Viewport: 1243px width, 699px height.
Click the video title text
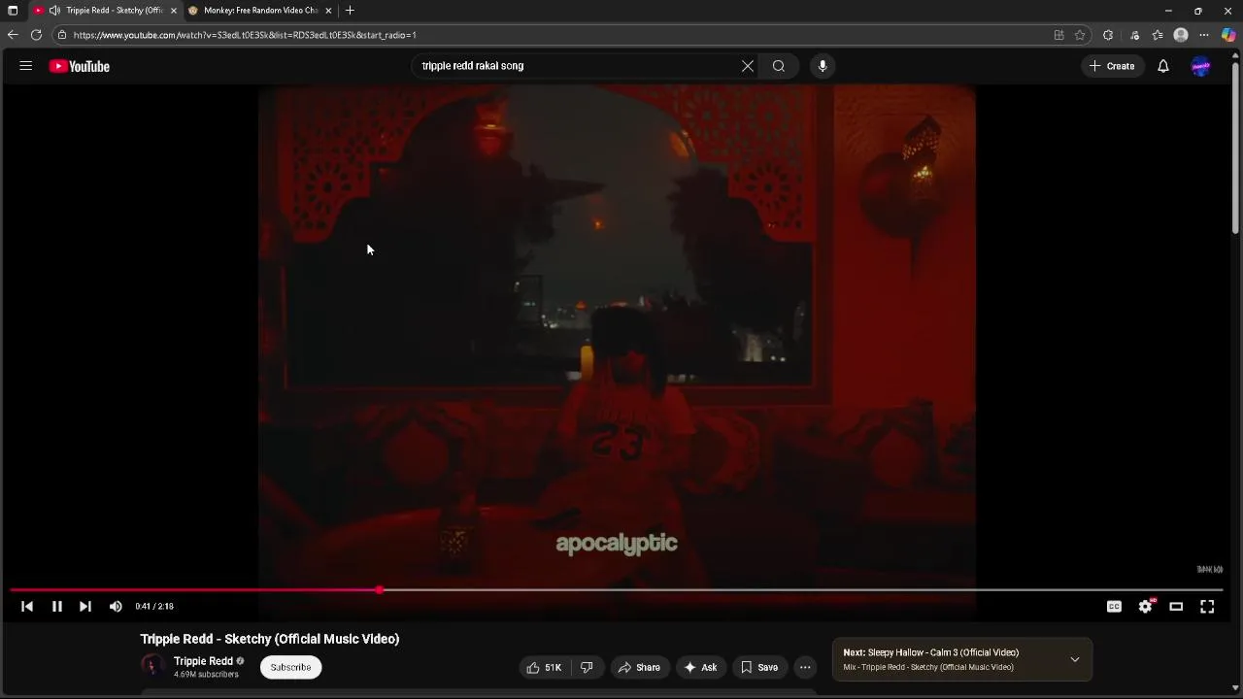270,639
